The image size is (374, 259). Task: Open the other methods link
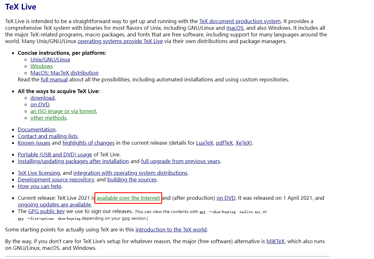click(x=48, y=118)
